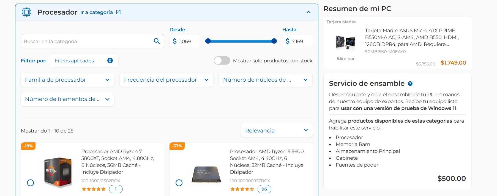
Task: Open the Frecuencia del procesador dropdown
Action: pos(166,80)
